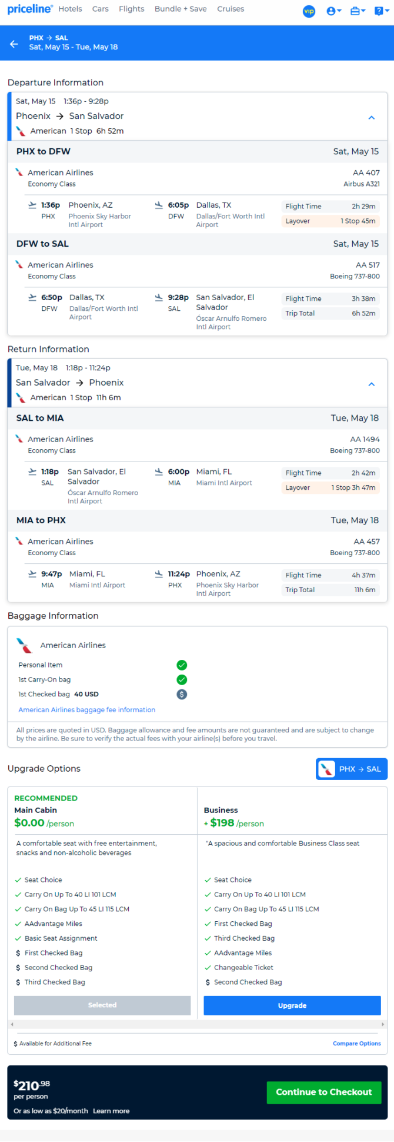The image size is (394, 1142).
Task: Click Continue to Checkout
Action: pos(324,1092)
